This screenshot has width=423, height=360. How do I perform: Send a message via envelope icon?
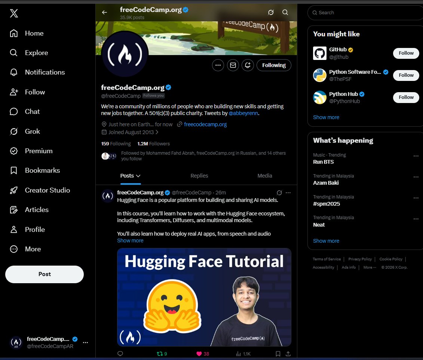233,65
